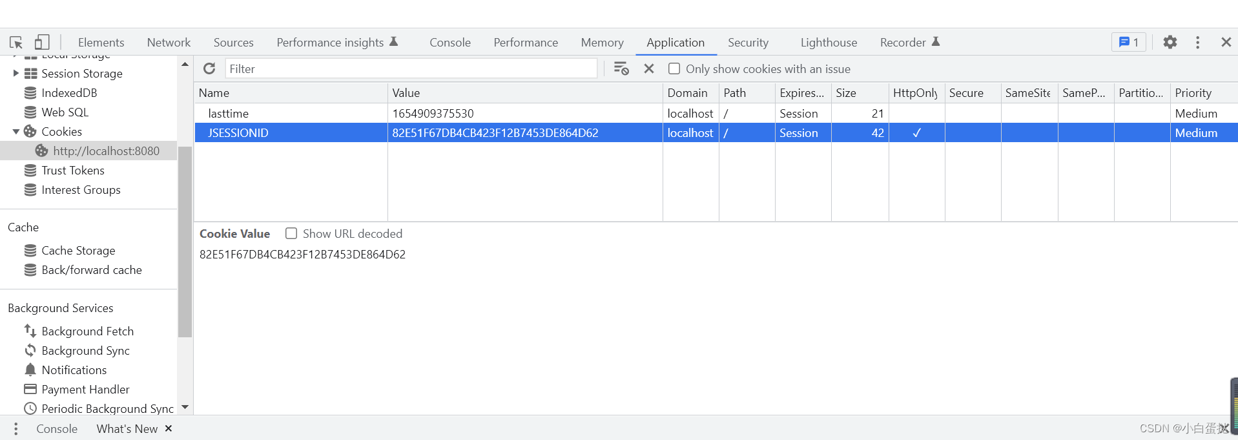Toggle the device toolbar icon
Screen dimensions: 1238x440
pos(42,43)
